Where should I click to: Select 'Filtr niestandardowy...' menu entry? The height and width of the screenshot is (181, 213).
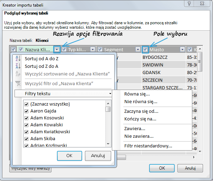tap(148, 146)
